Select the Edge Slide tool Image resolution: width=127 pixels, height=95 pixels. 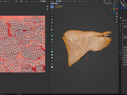[x=52, y=61]
